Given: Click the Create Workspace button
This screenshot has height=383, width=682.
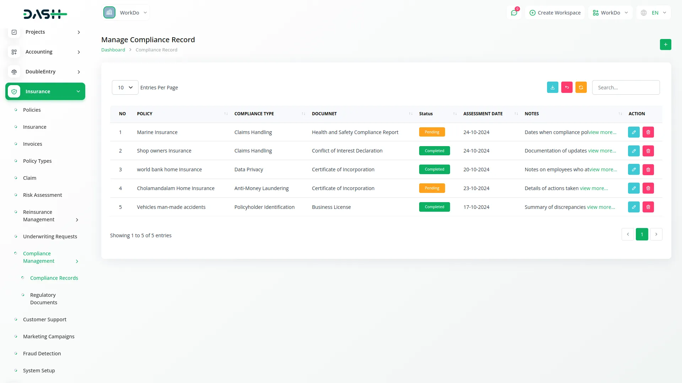Looking at the screenshot, I should coord(555,12).
